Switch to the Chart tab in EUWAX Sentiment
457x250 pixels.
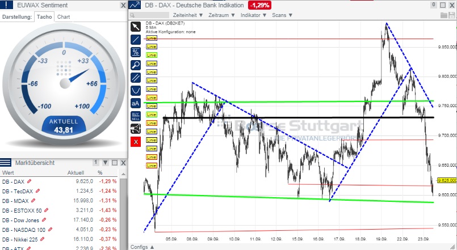[x=64, y=16]
